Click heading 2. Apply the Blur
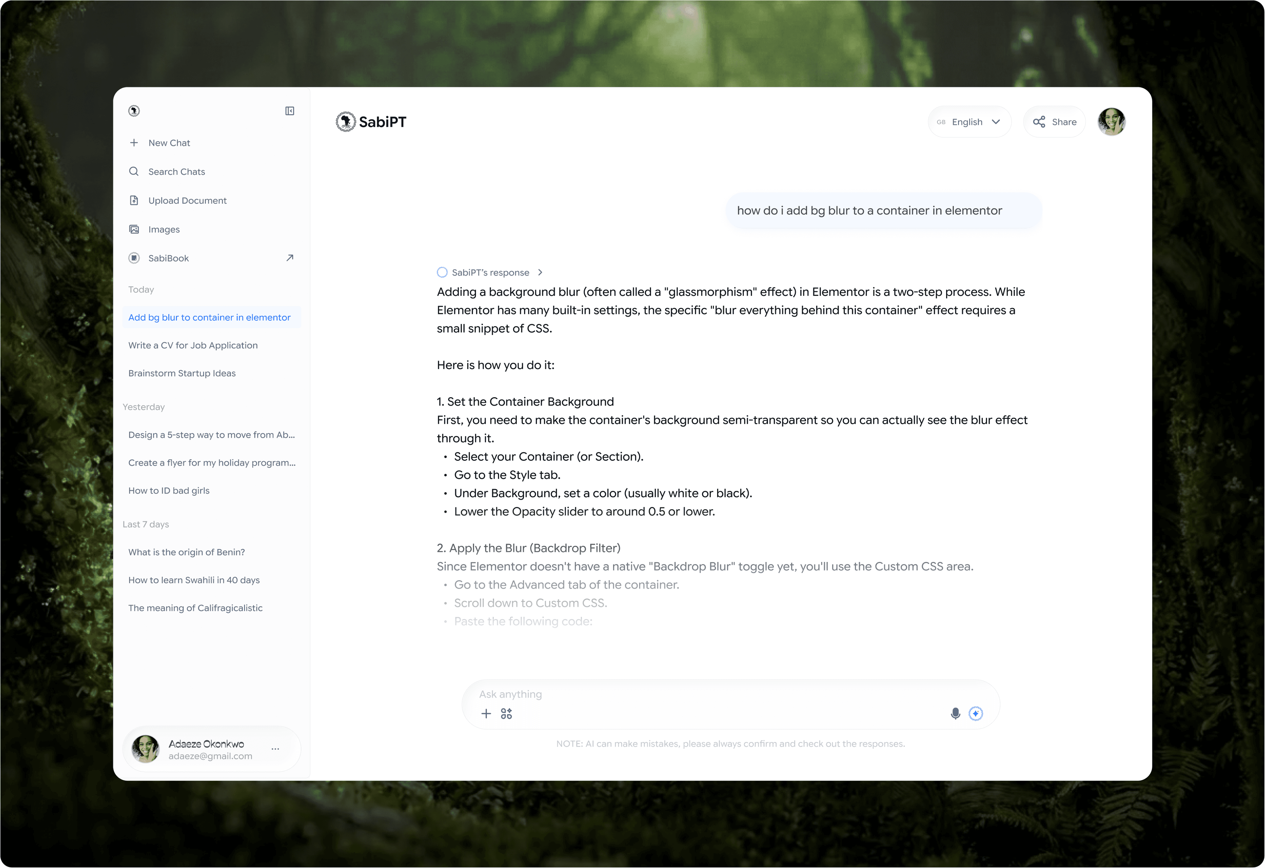The width and height of the screenshot is (1265, 868). [x=528, y=548]
